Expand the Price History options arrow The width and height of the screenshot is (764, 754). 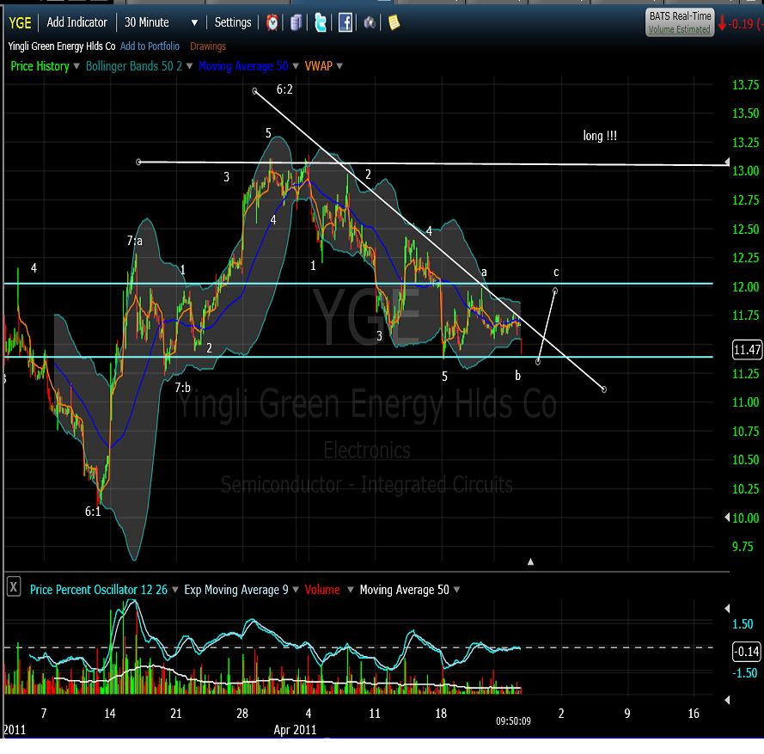[77, 66]
